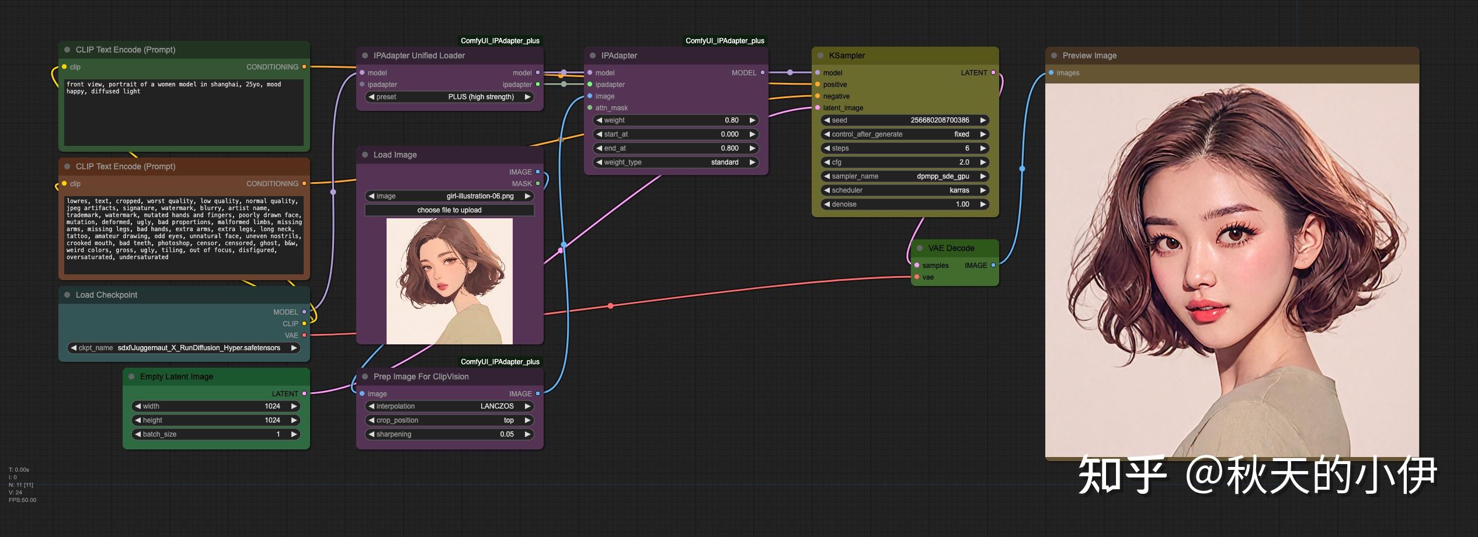The height and width of the screenshot is (537, 1478).
Task: Click the MODEL output port on IPAdapter node
Action: pyautogui.click(x=762, y=72)
